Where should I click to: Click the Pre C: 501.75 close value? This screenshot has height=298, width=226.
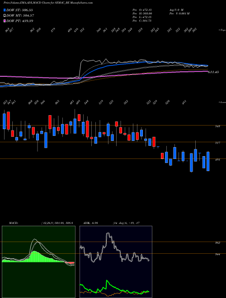[142, 21]
